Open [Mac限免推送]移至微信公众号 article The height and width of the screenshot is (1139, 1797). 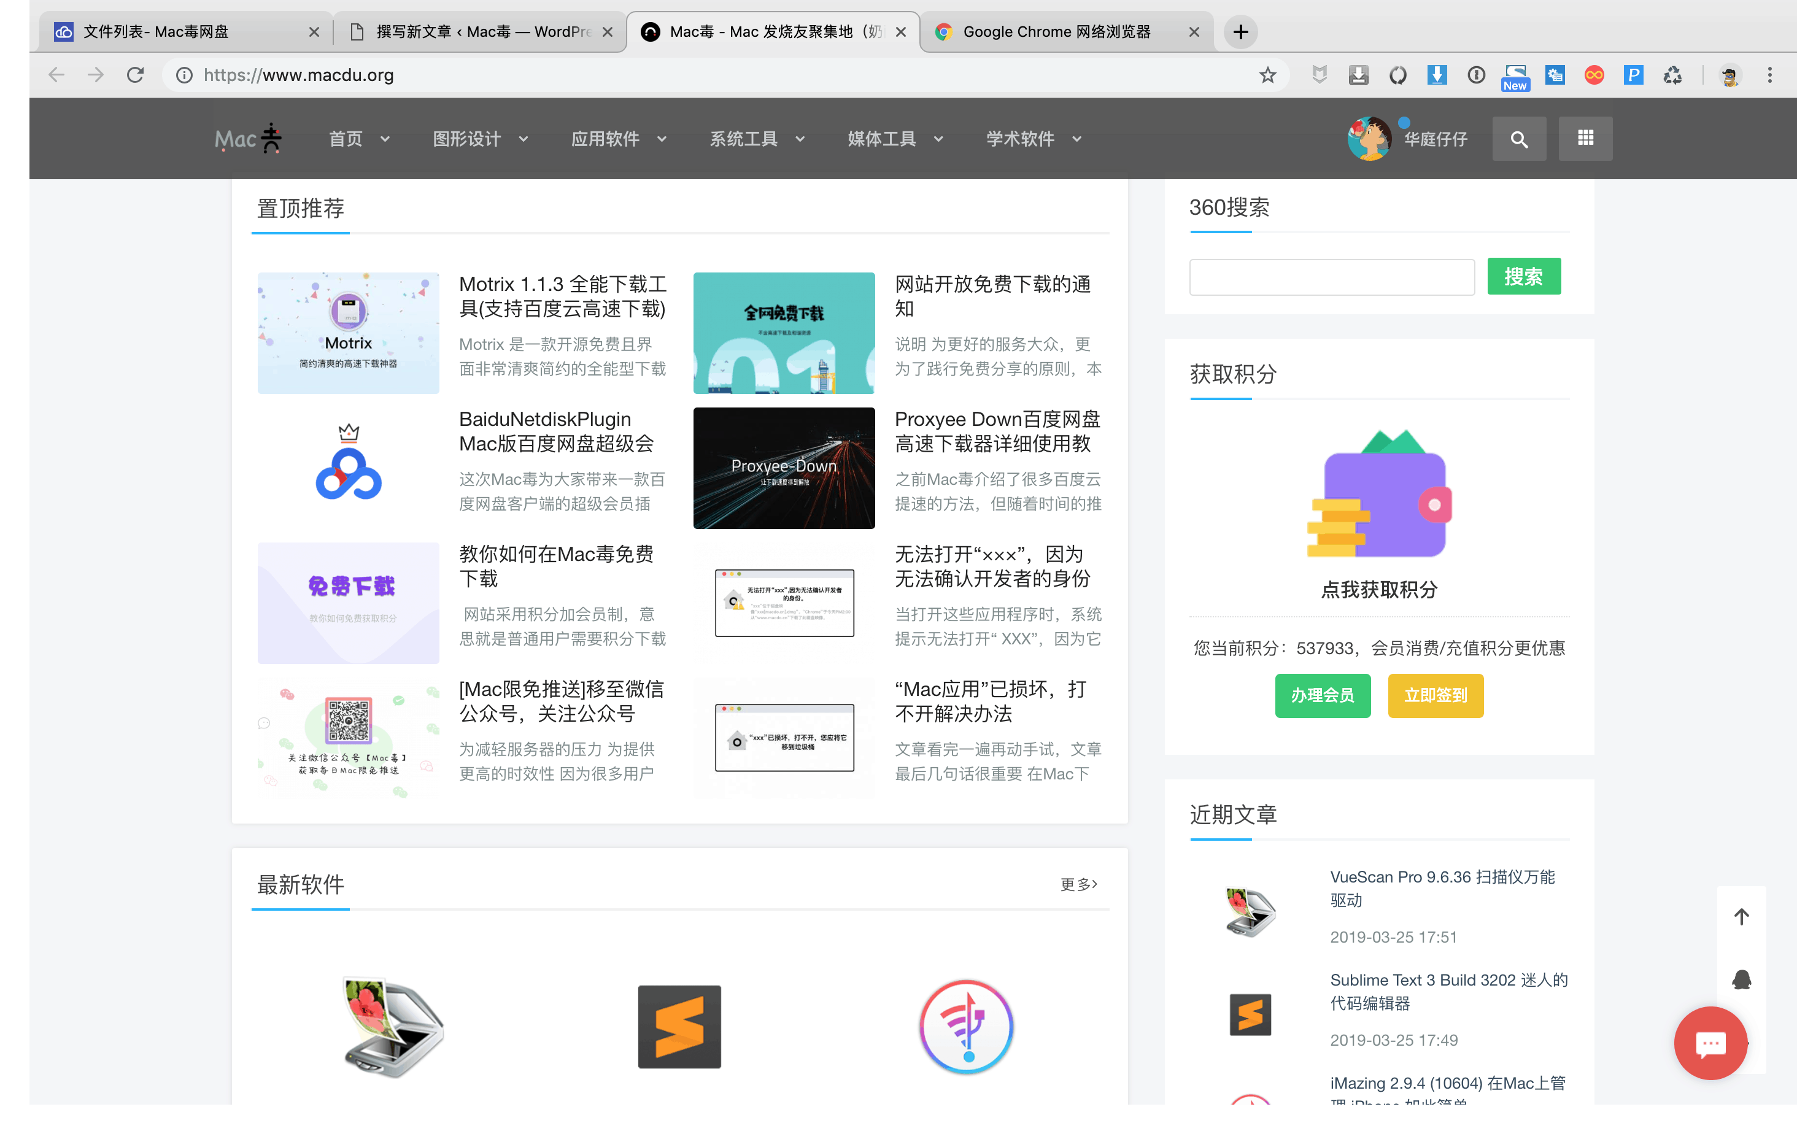(x=561, y=701)
